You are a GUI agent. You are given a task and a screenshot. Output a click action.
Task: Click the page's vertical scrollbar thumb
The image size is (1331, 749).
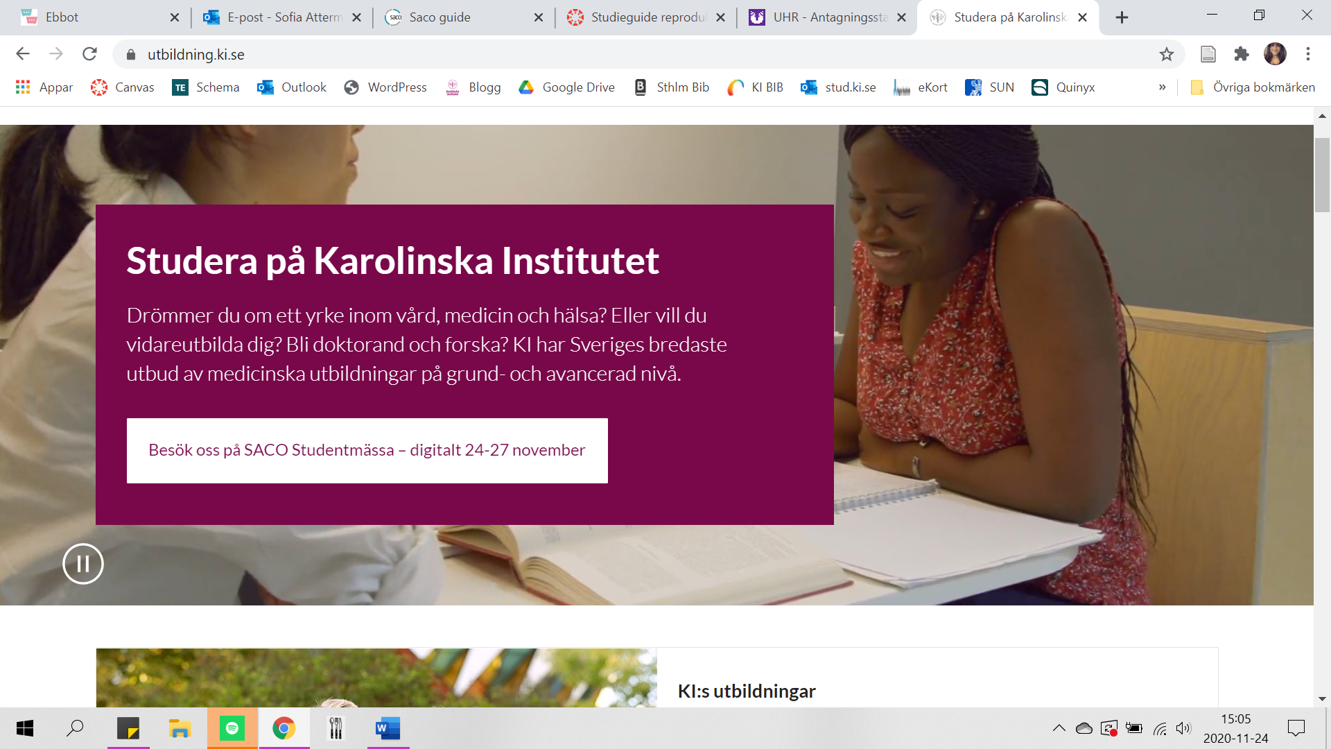pyautogui.click(x=1322, y=175)
